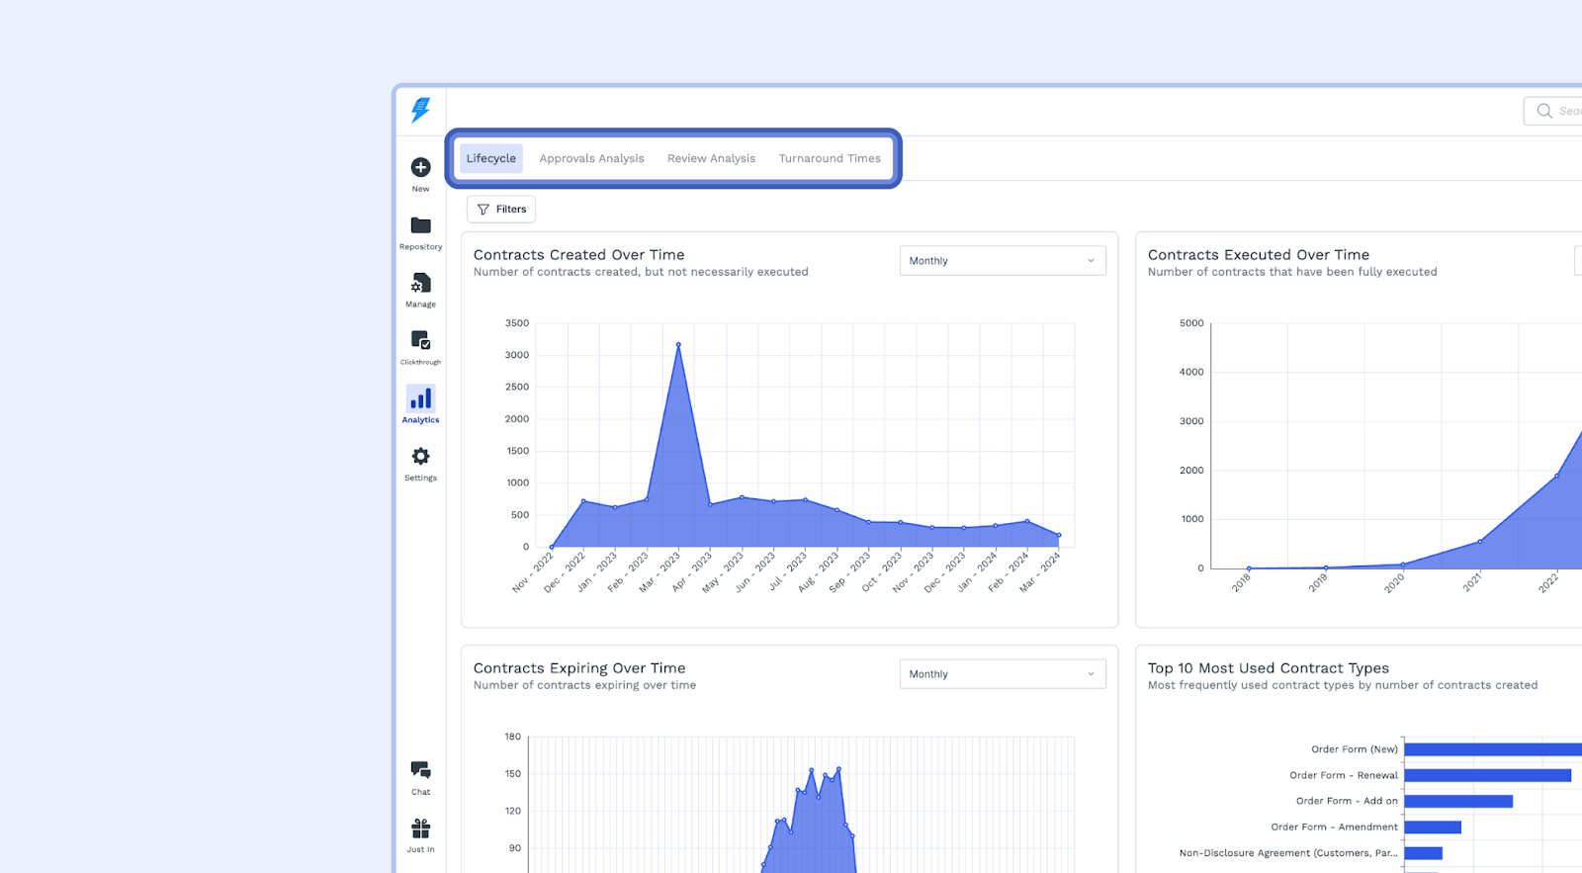Image resolution: width=1582 pixels, height=873 pixels.
Task: Expand Monthly dropdown for Contracts Expiring chart
Action: (1002, 674)
